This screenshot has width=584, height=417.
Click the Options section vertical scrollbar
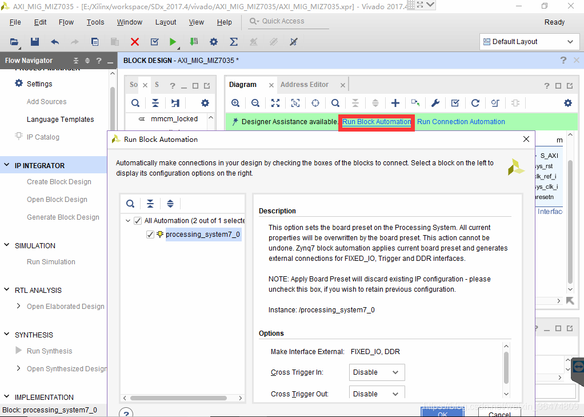[506, 367]
